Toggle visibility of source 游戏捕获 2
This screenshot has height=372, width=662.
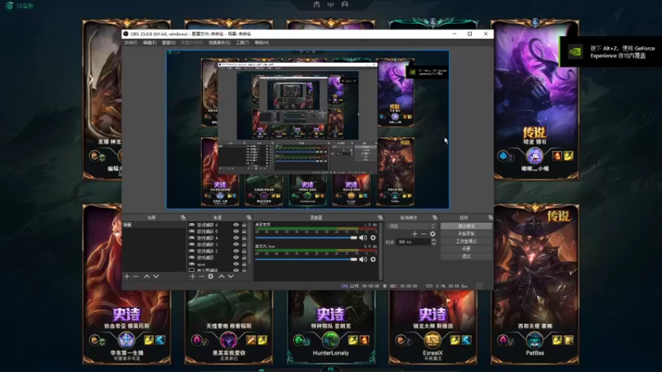[237, 251]
